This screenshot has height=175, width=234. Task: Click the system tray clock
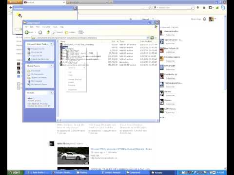[x=220, y=173]
